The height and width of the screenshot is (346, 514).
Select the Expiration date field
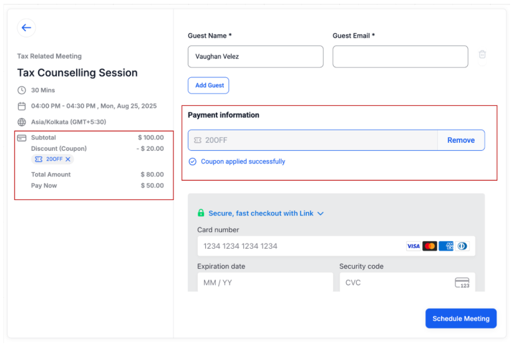click(265, 283)
